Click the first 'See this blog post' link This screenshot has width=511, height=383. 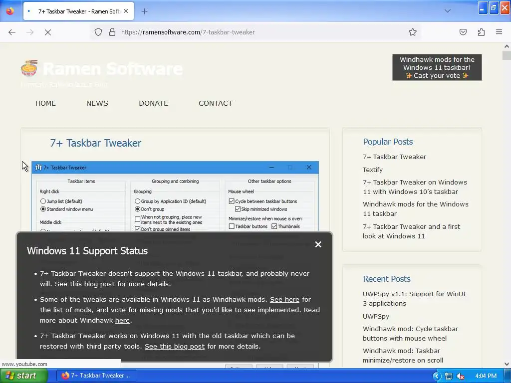(85, 284)
